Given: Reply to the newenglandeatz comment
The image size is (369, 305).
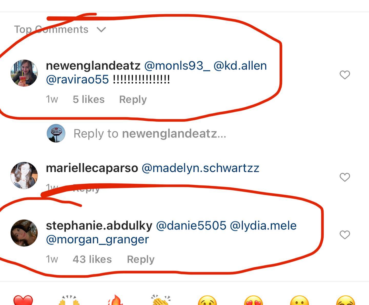Looking at the screenshot, I should 133,99.
